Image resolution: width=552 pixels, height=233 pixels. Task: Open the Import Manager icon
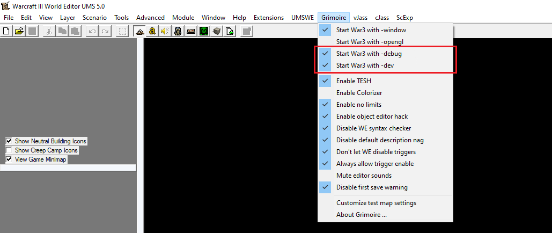point(230,31)
